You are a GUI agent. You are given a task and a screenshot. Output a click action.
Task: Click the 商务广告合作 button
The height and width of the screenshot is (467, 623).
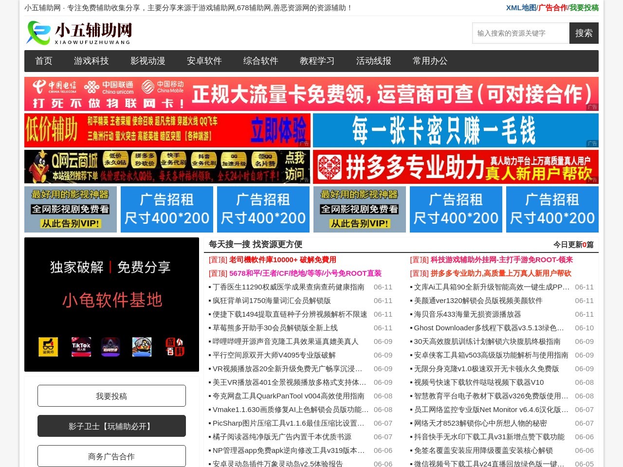click(x=111, y=456)
